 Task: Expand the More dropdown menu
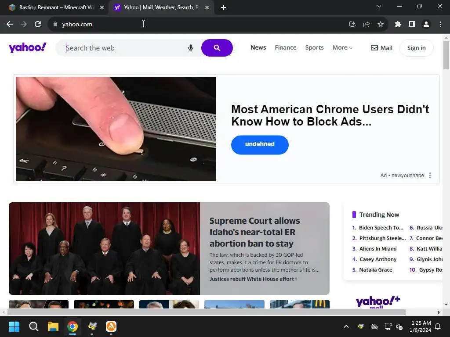tap(342, 47)
